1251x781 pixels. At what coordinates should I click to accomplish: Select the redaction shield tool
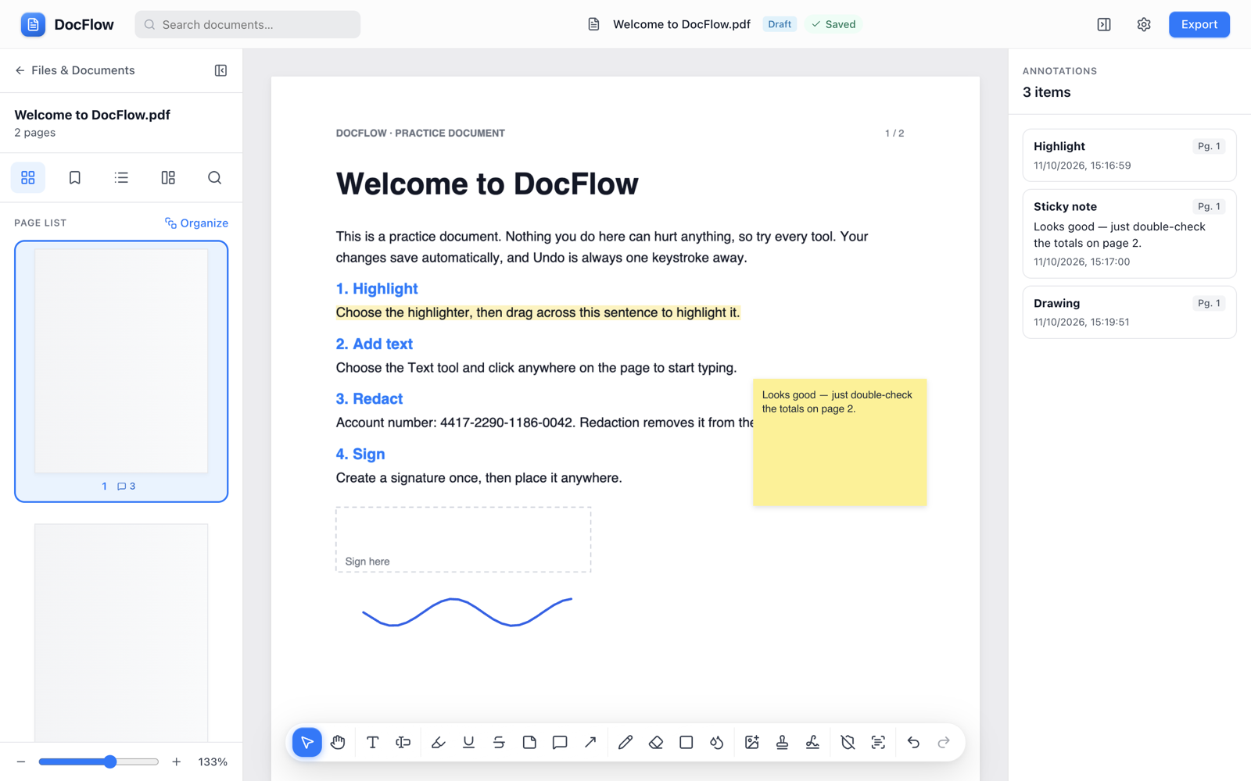tap(848, 742)
